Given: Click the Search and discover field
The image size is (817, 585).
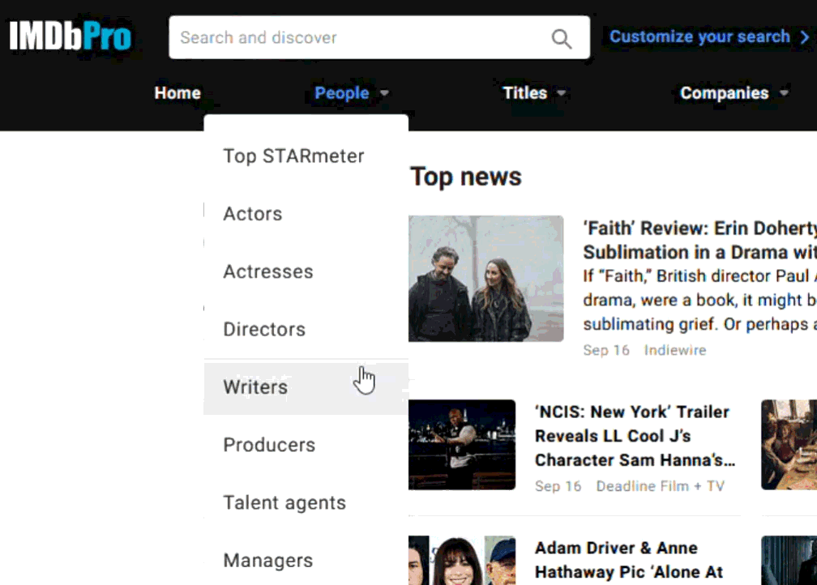Looking at the screenshot, I should [x=379, y=37].
